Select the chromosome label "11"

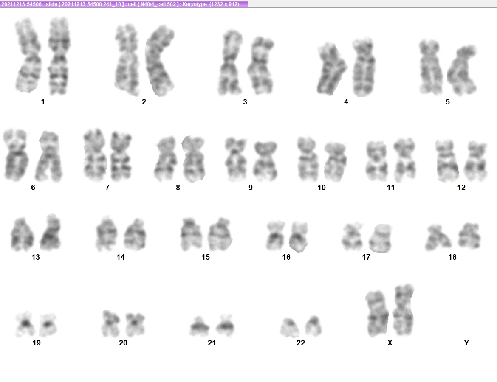point(390,188)
